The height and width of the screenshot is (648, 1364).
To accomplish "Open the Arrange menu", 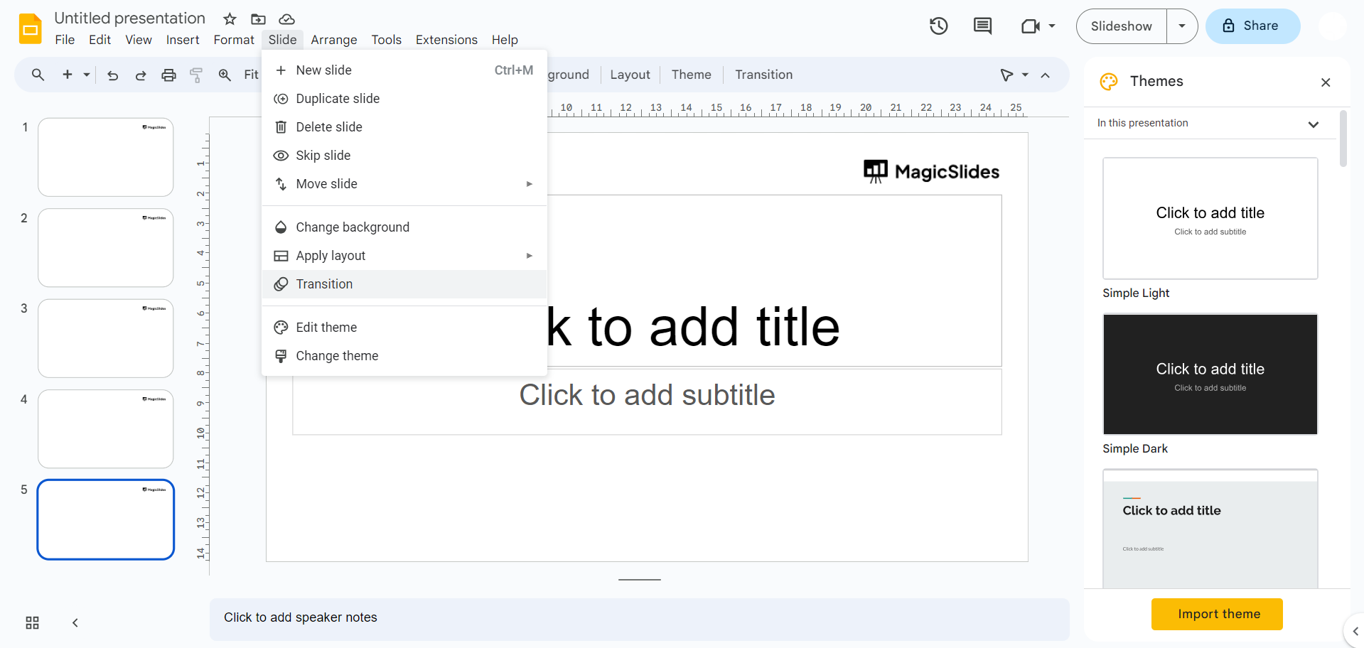I will pos(333,40).
